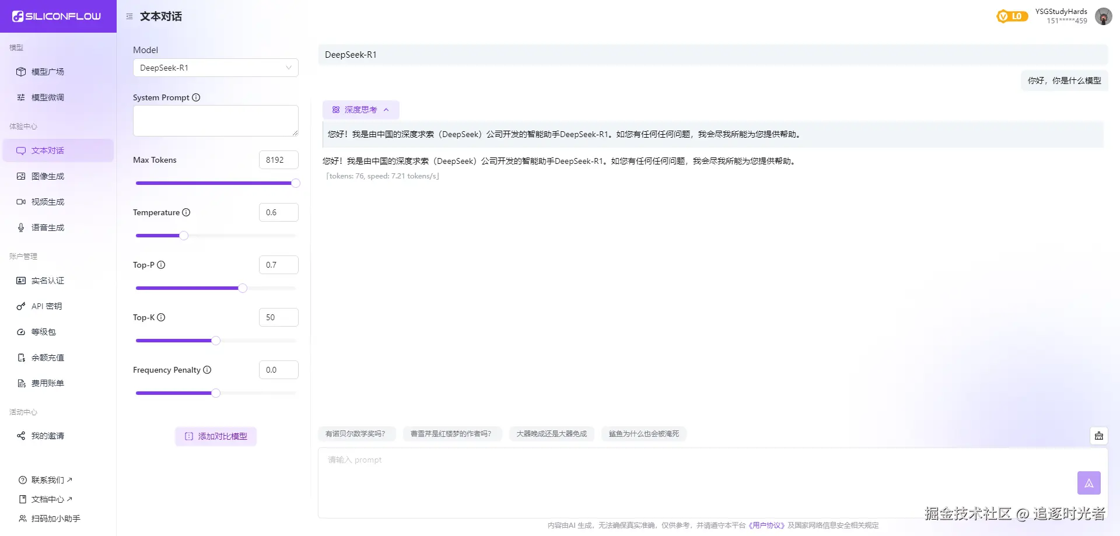This screenshot has width=1120, height=536.
Task: Click the send message button
Action: point(1089,483)
